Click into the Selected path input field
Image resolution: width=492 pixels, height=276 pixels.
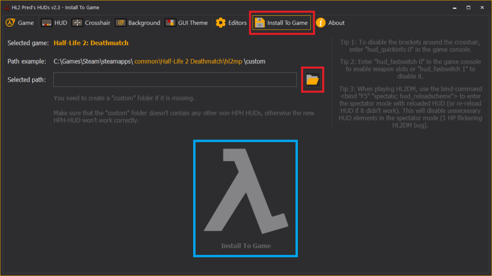pos(175,80)
